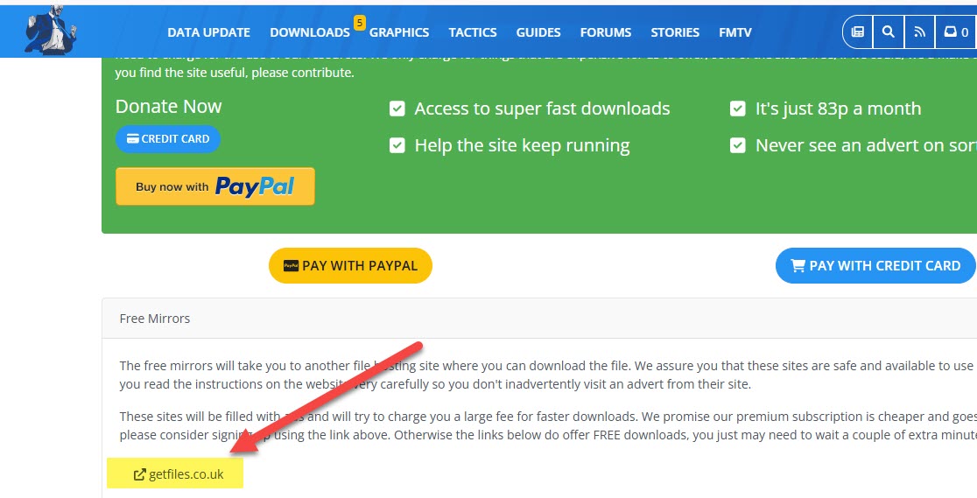Click the getfiles.co.uk external link icon
This screenshot has height=498, width=977.
click(139, 474)
